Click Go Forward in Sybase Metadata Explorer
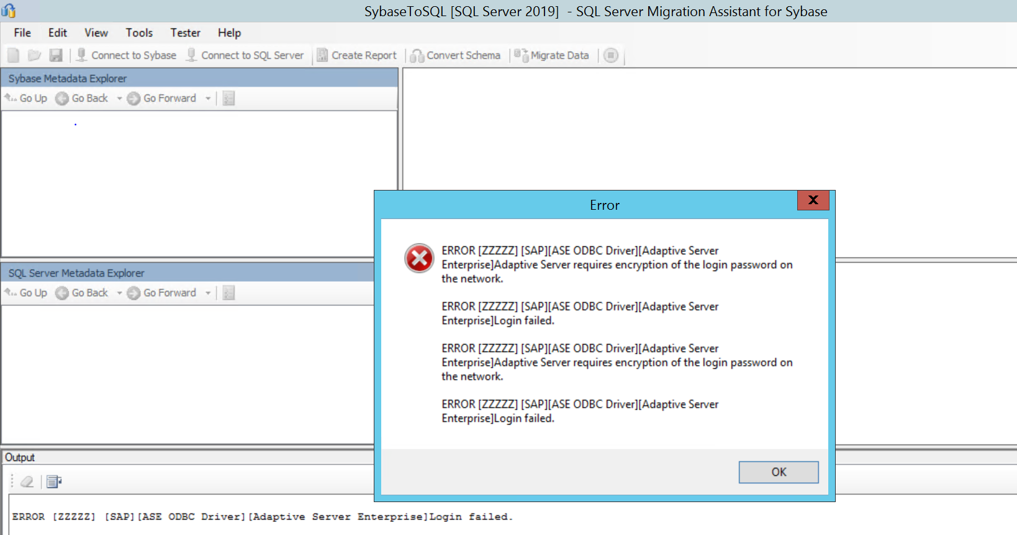1017x535 pixels. click(163, 98)
